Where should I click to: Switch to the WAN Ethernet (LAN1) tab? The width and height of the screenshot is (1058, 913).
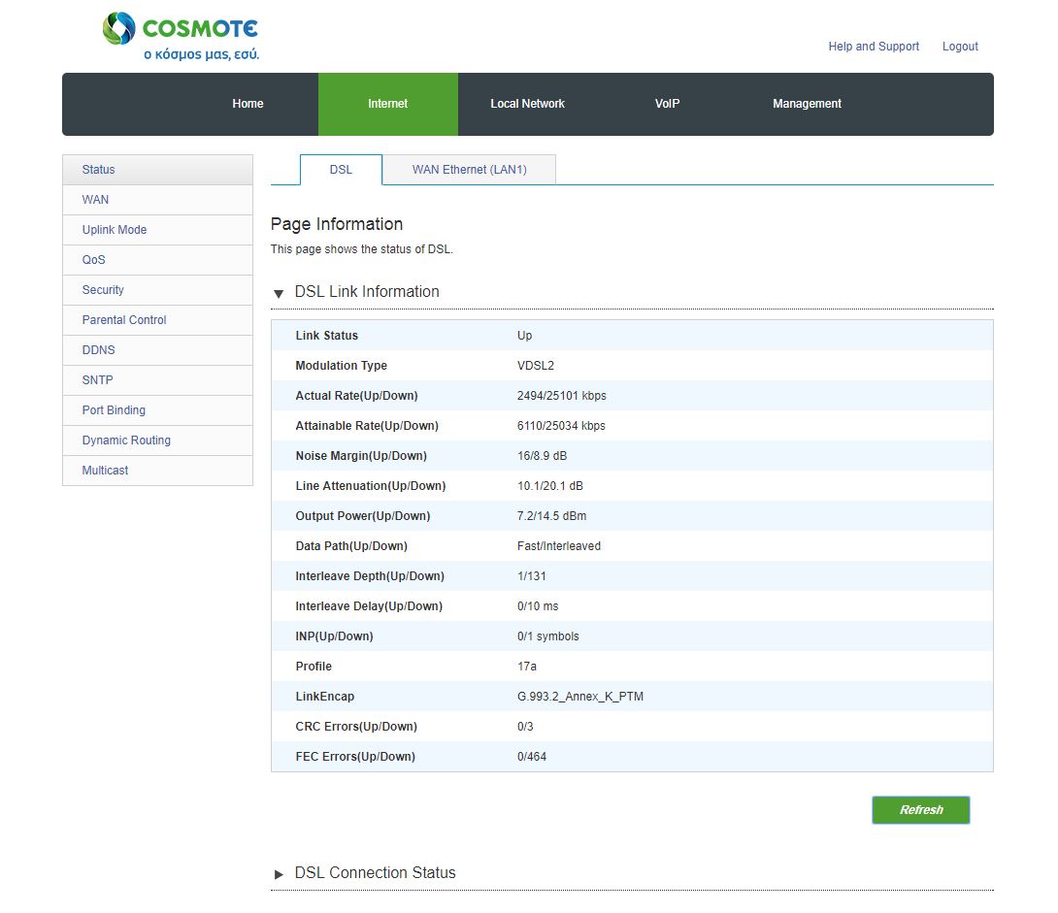(x=469, y=170)
